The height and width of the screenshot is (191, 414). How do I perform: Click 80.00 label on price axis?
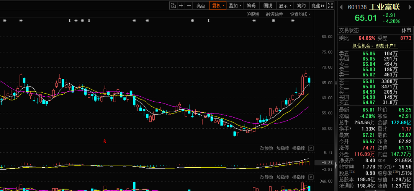(327, 37)
